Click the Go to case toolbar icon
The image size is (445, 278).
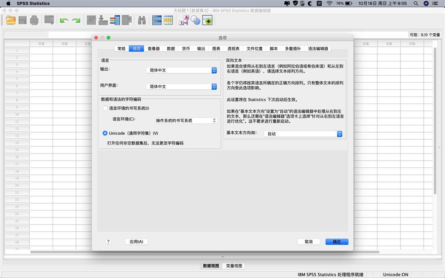pyautogui.click(x=91, y=20)
